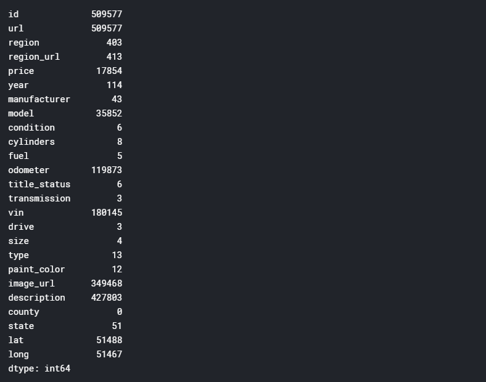486x382 pixels.
Task: Click the 'condition' row label
Action: [31, 128]
